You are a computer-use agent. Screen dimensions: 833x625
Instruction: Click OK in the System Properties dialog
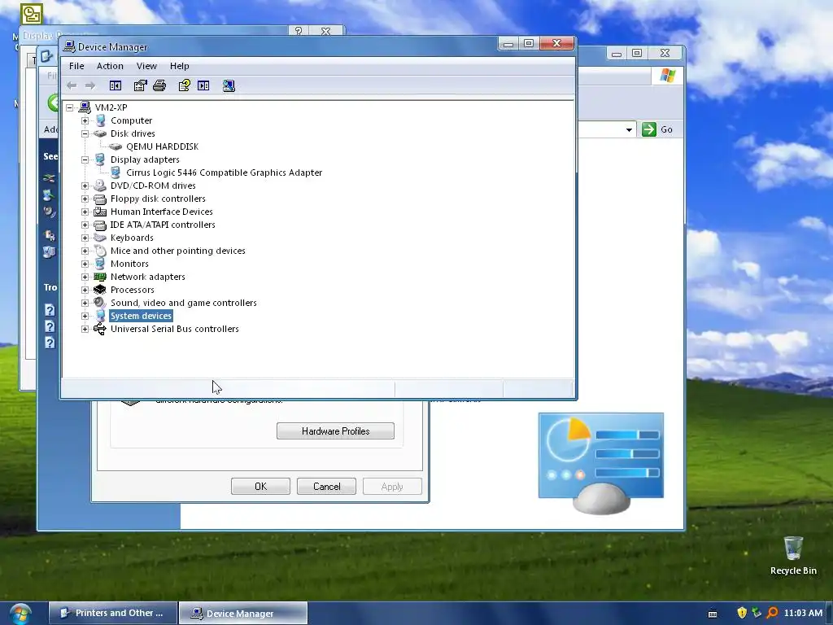coord(260,487)
